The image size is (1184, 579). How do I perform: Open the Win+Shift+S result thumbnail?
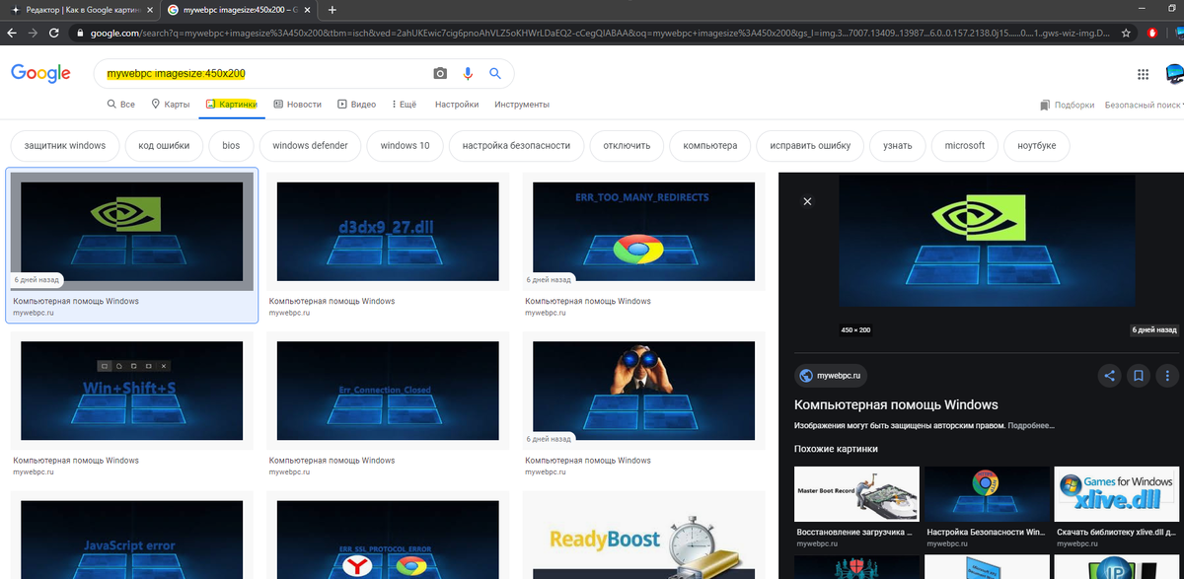132,391
